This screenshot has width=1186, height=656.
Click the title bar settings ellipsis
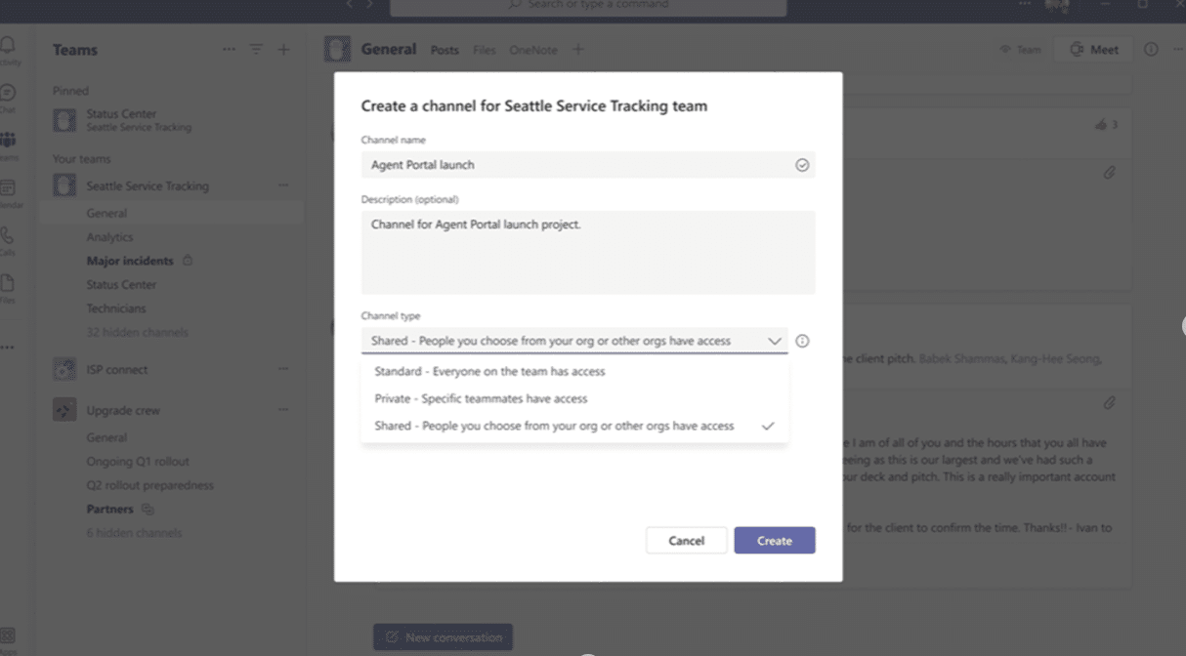(x=1024, y=5)
